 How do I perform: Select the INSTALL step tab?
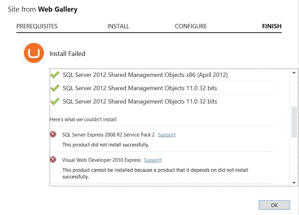coord(118,26)
